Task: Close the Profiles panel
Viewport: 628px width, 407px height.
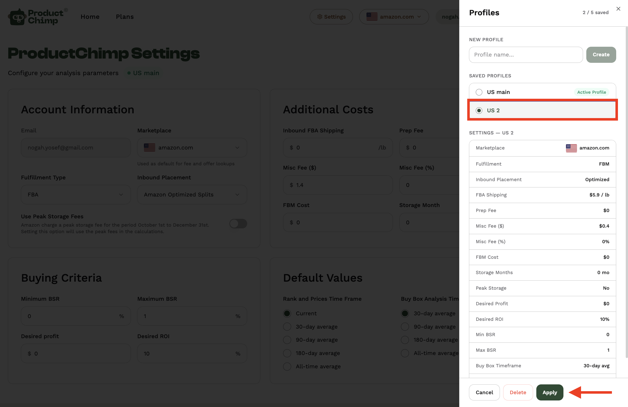Action: 618,9
